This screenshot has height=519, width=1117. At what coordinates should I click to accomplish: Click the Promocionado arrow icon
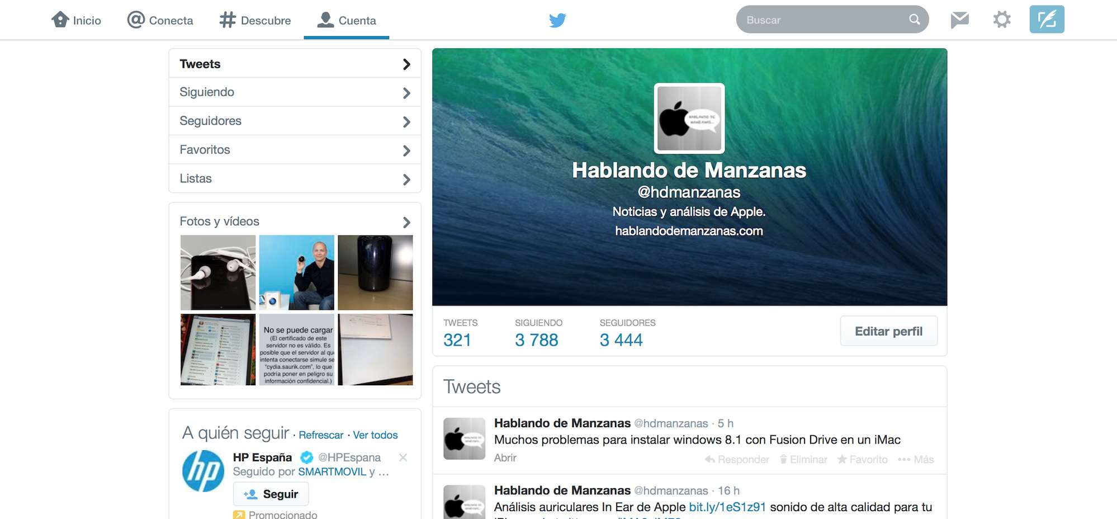coord(239,515)
